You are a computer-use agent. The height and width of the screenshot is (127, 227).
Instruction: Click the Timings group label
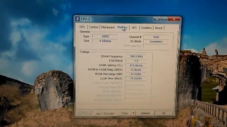pos(84,52)
